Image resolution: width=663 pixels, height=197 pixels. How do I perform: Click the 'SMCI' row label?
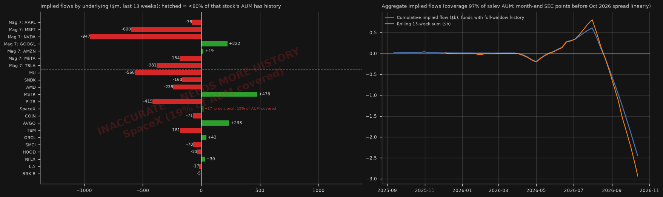pyautogui.click(x=30, y=145)
